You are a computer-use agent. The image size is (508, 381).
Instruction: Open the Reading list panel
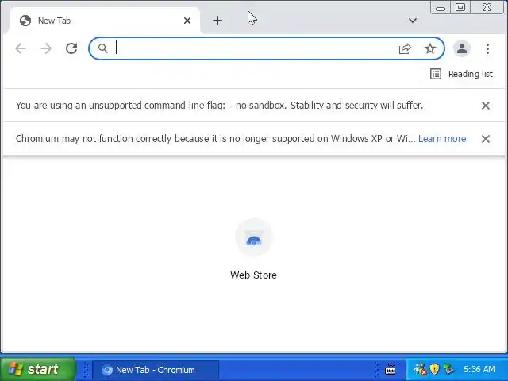(x=461, y=74)
